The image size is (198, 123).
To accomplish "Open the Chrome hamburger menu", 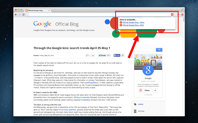I will [x=183, y=14].
